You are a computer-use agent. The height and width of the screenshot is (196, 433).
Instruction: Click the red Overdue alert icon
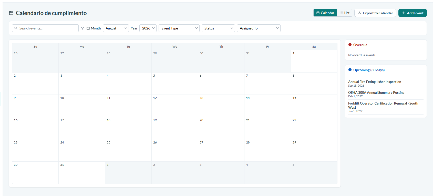tap(350, 45)
